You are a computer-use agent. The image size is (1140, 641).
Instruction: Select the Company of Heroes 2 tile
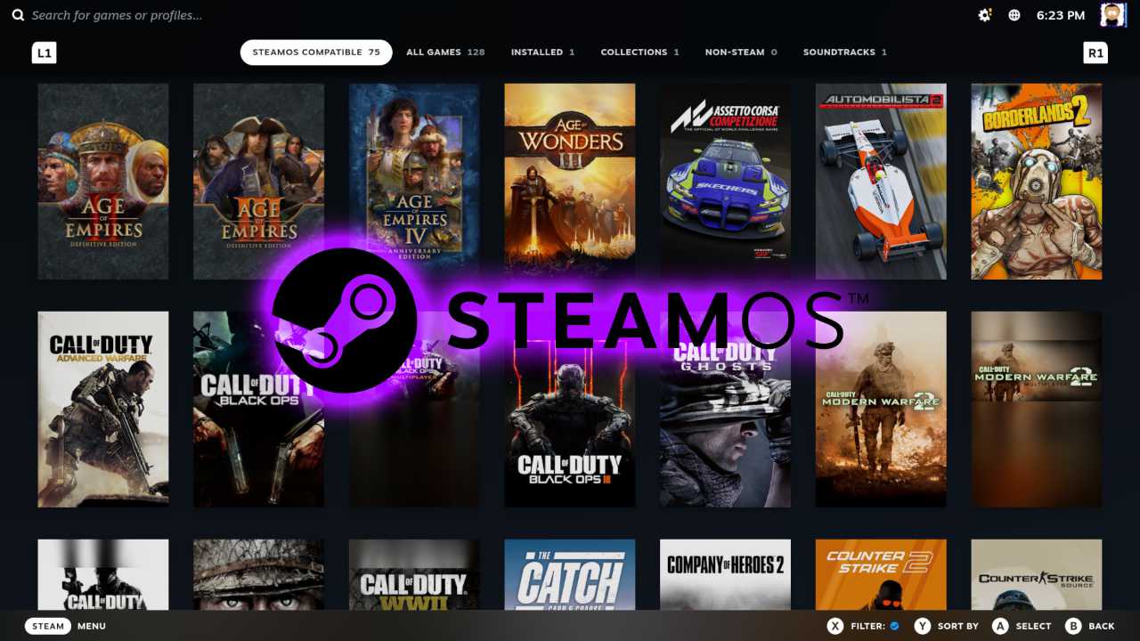[725, 574]
